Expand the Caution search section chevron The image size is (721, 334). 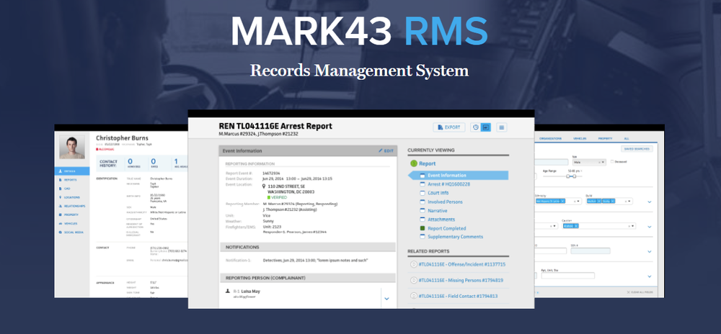click(650, 227)
